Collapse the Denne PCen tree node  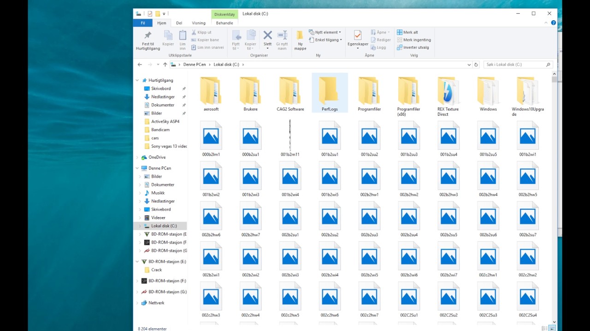137,168
